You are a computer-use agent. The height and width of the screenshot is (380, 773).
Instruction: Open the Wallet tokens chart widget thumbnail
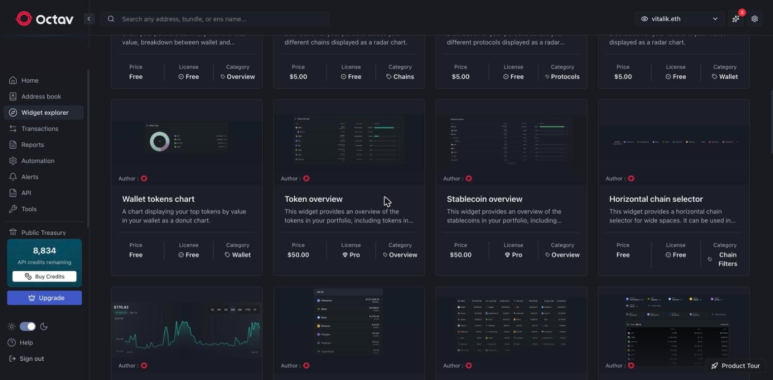pos(187,142)
